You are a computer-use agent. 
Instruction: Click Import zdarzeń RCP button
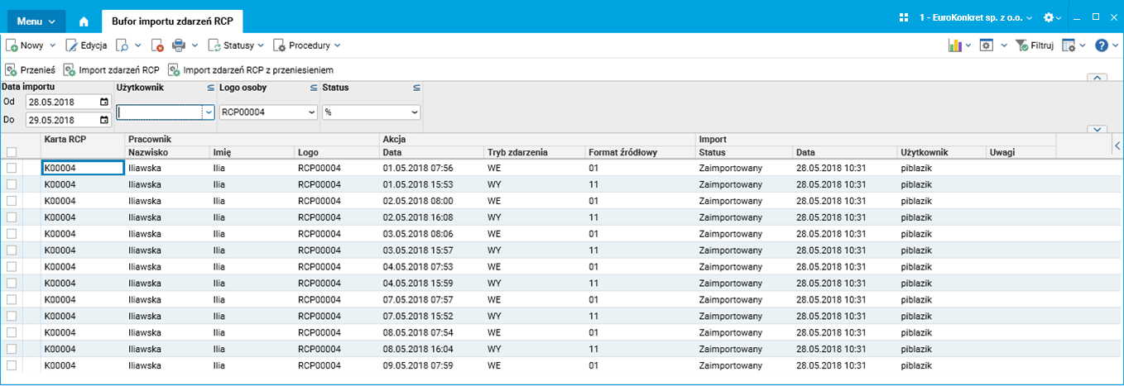[111, 70]
